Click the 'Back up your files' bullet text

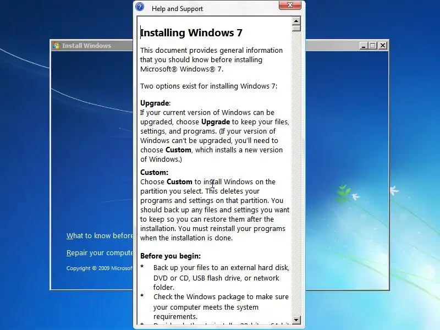[221, 277]
